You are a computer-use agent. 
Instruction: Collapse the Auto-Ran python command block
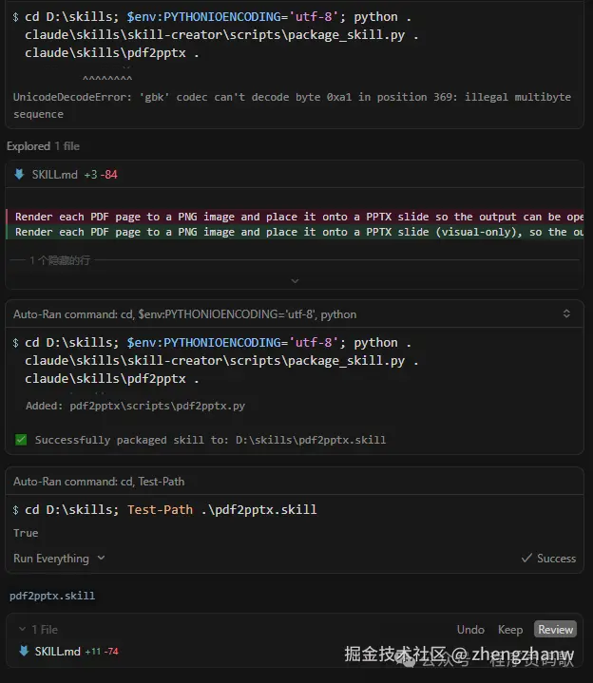(x=566, y=313)
